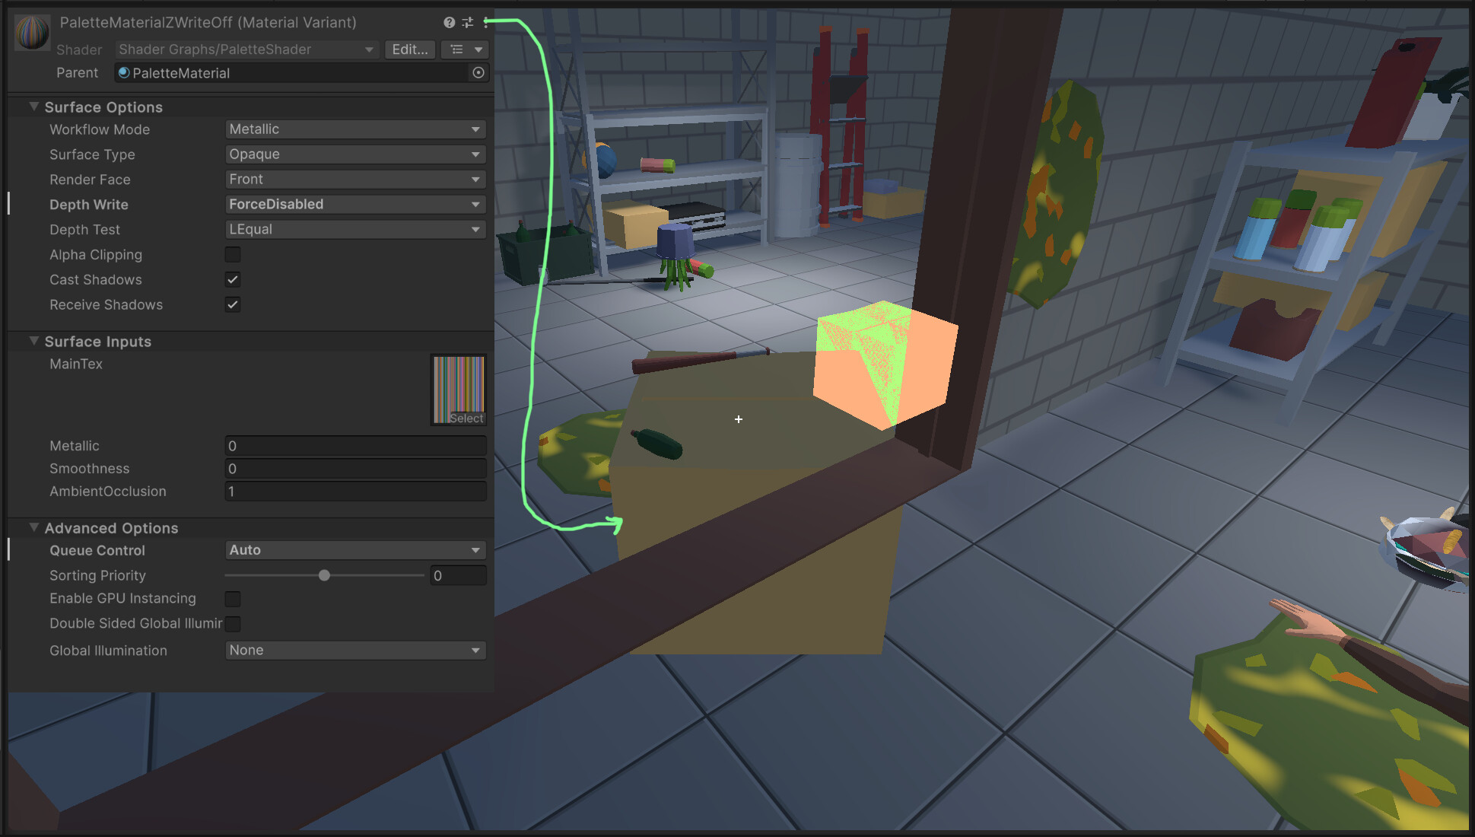Screen dimensions: 1475x837
Task: Click the object picker for the Parent field
Action: (x=478, y=72)
